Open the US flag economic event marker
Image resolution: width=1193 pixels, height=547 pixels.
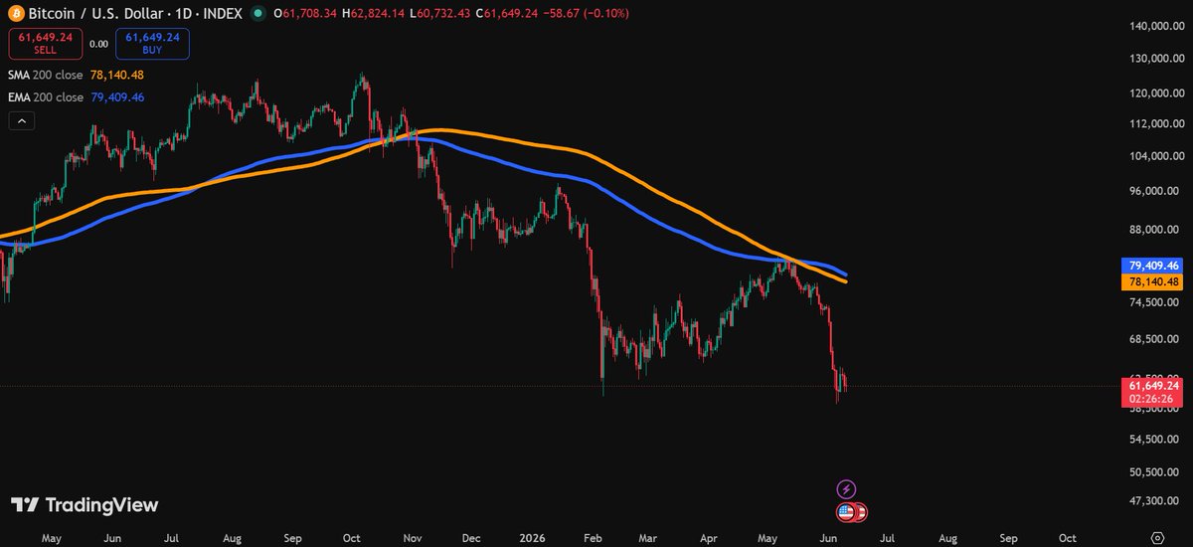(846, 512)
